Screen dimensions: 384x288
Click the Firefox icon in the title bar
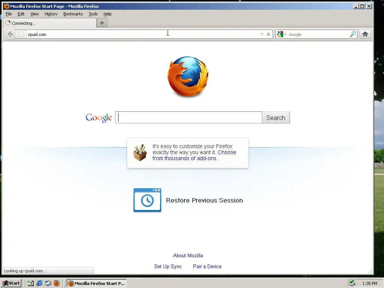[7, 6]
